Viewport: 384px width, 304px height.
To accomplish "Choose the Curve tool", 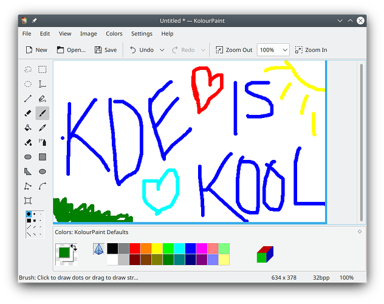I will coord(43,186).
